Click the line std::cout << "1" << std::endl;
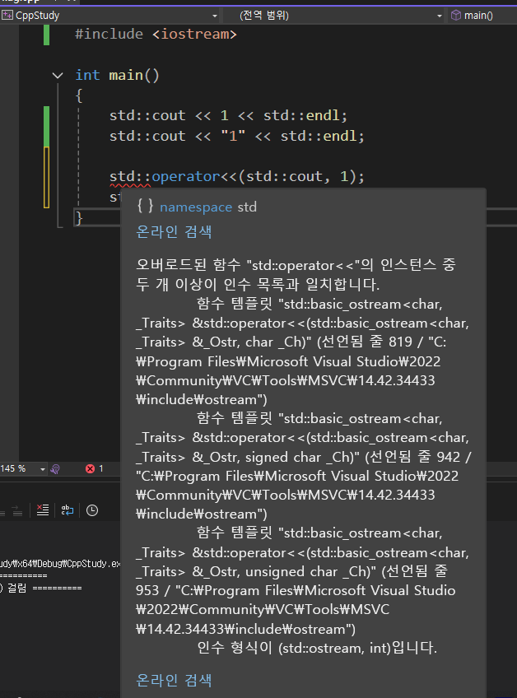The width and height of the screenshot is (517, 698). pyautogui.click(x=237, y=136)
